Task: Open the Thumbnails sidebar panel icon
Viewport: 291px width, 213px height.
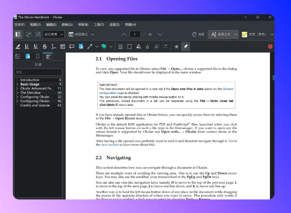Action: (18, 56)
